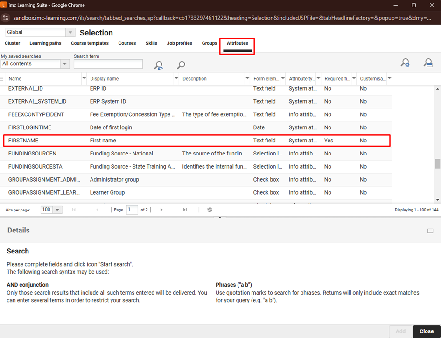Minimize the Details panel
441x338 pixels.
[x=430, y=231]
